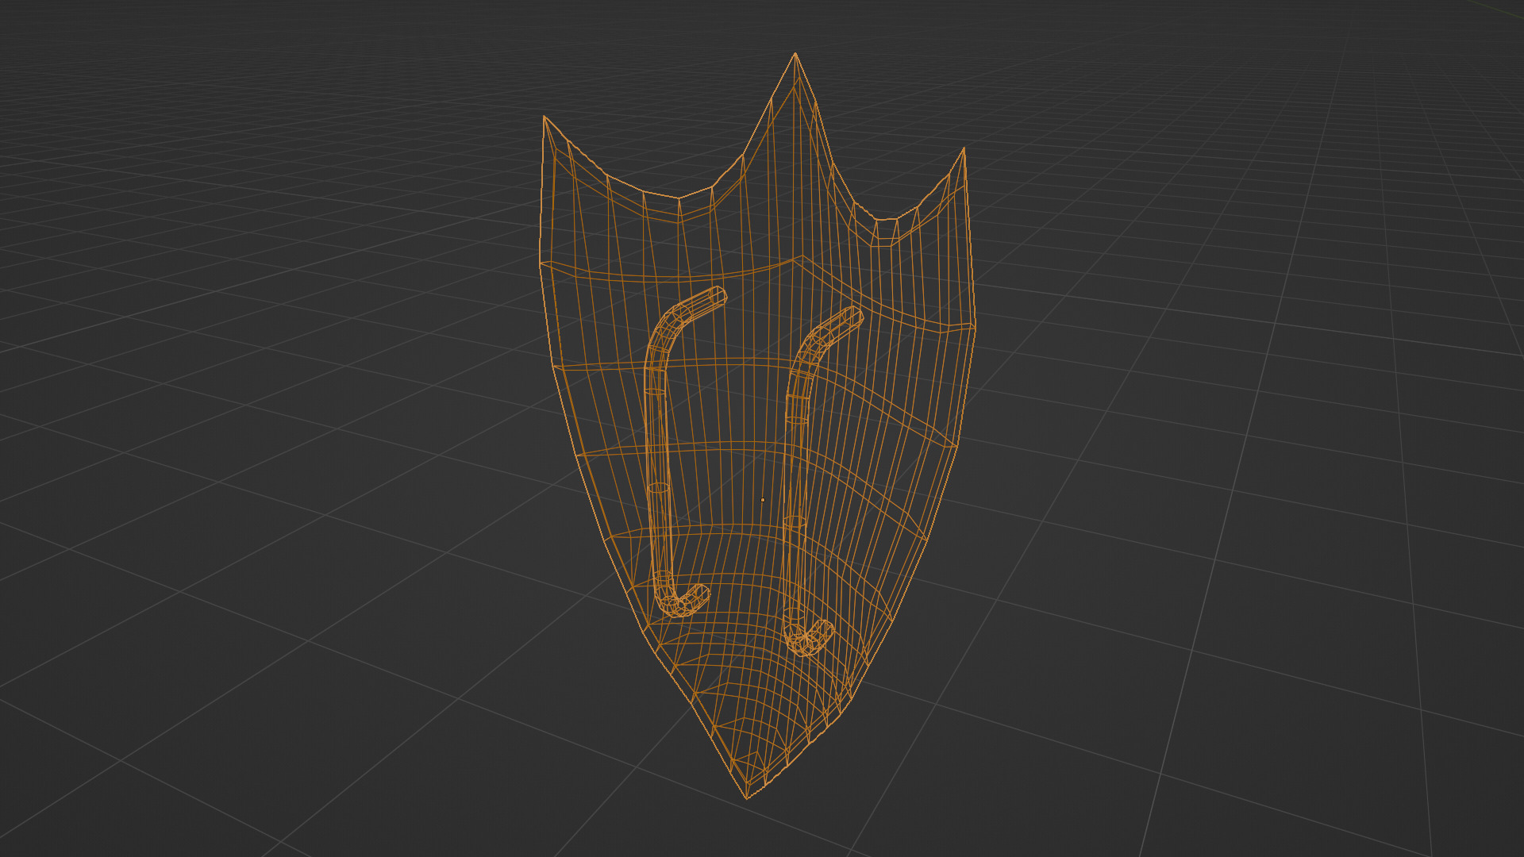Click the shield's rightmost outer corner vertex
This screenshot has width=1524, height=857.
975,326
